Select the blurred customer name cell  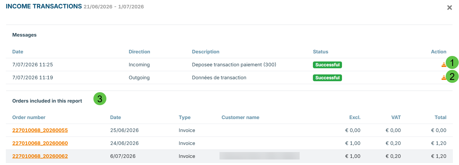(x=260, y=156)
